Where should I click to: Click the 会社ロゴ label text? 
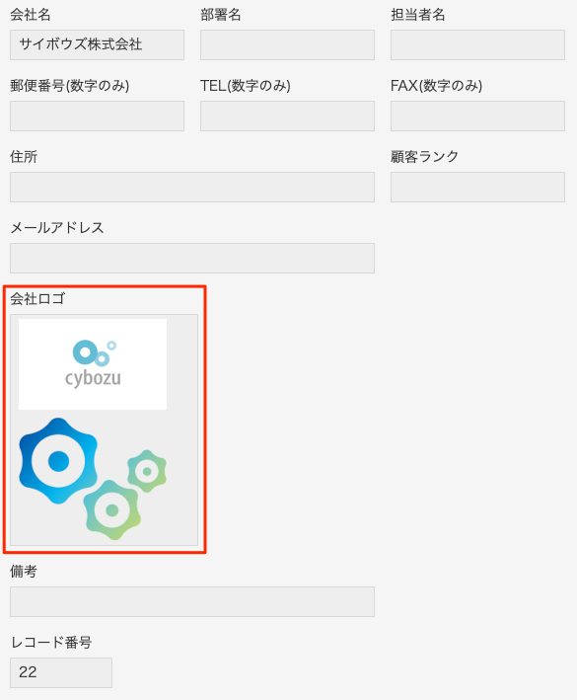pyautogui.click(x=37, y=299)
